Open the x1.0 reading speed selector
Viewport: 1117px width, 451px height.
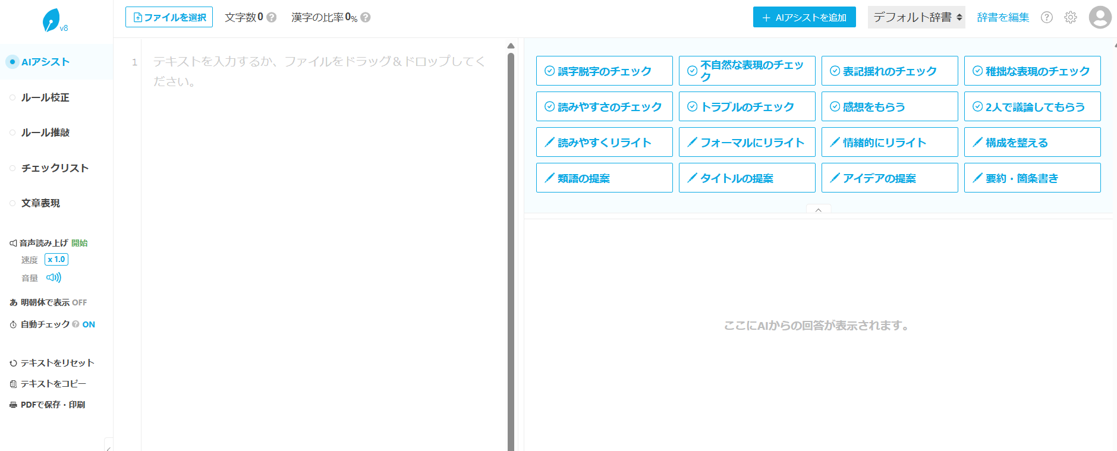[56, 260]
